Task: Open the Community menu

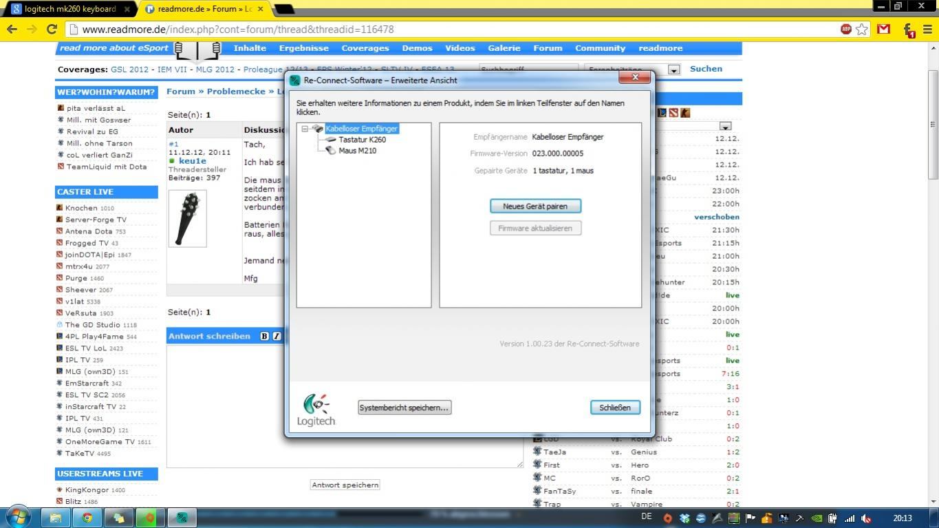Action: click(x=600, y=48)
